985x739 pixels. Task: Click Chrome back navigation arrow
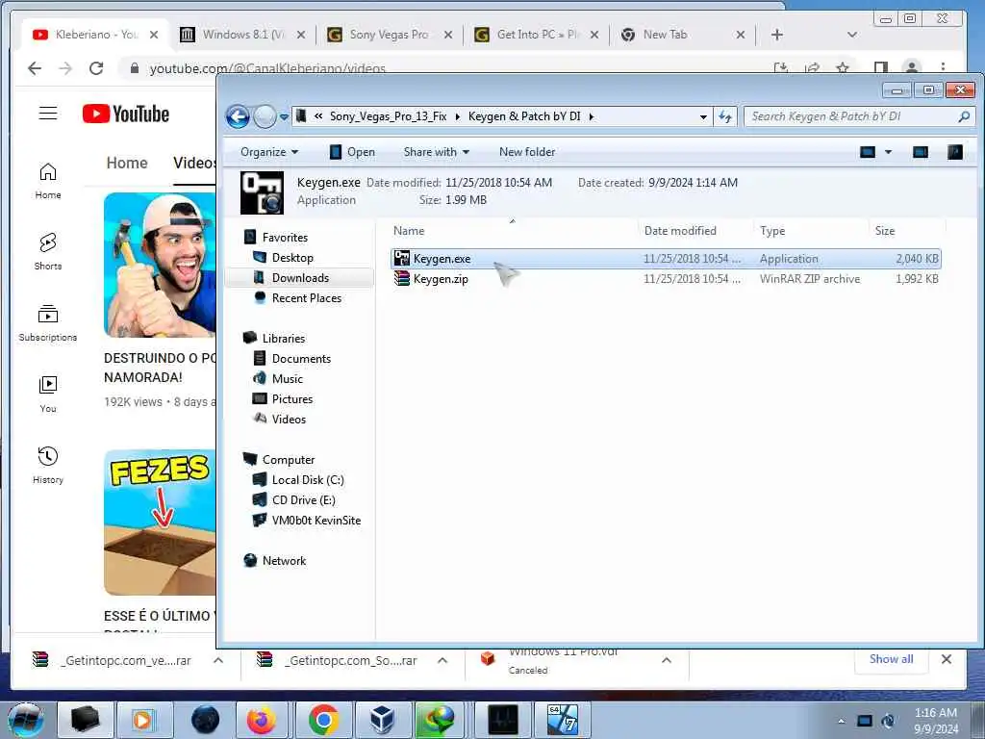(x=35, y=68)
